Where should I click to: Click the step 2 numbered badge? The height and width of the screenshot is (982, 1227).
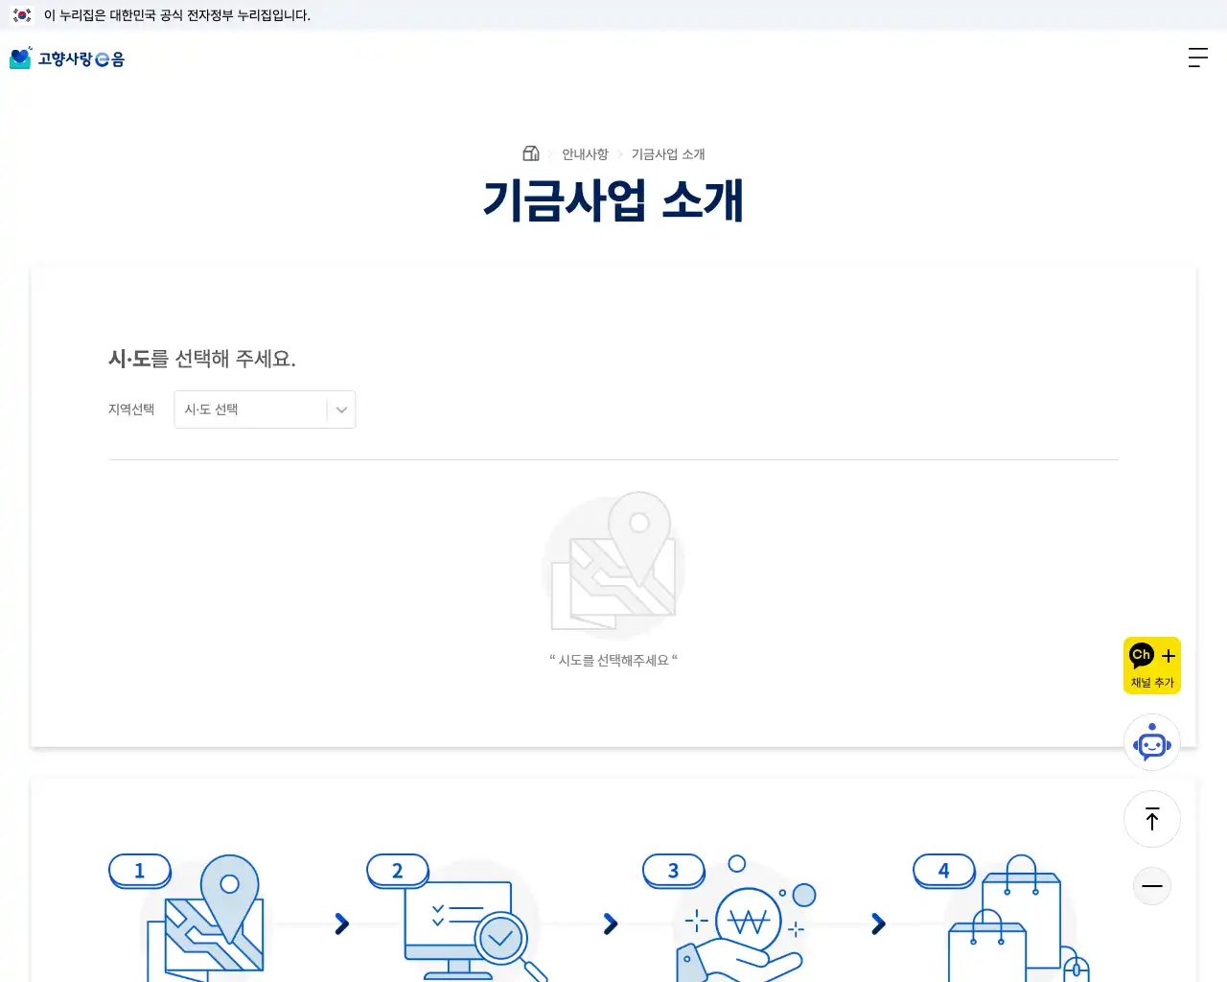(x=397, y=871)
